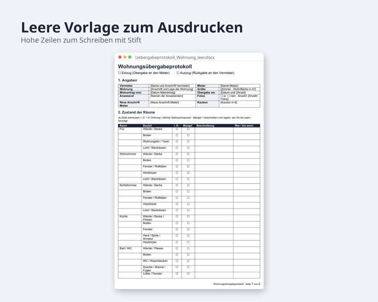Check the 'nein' box in the Fotos row
Screen dimensions: 378x302
tap(228, 96)
